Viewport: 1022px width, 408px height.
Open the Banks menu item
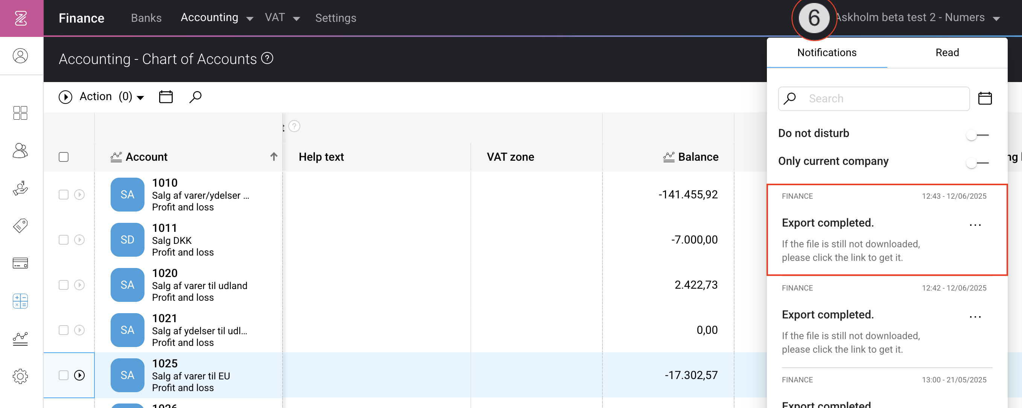pos(146,18)
